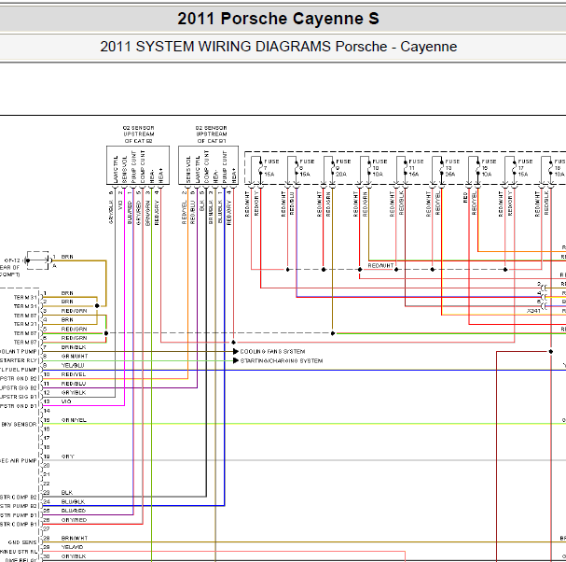The width and height of the screenshot is (566, 562).
Task: Click the 'FUSE 9 20A' label
Action: (x=343, y=168)
